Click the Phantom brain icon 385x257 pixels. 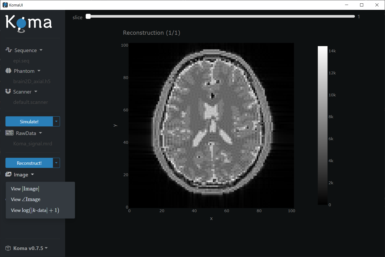point(8,71)
